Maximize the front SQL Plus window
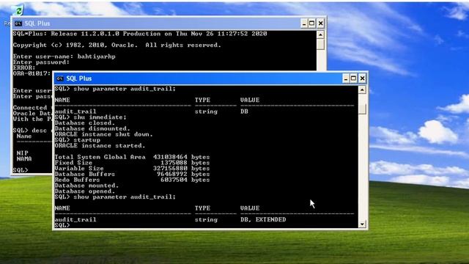469x264 pixels. (x=353, y=78)
